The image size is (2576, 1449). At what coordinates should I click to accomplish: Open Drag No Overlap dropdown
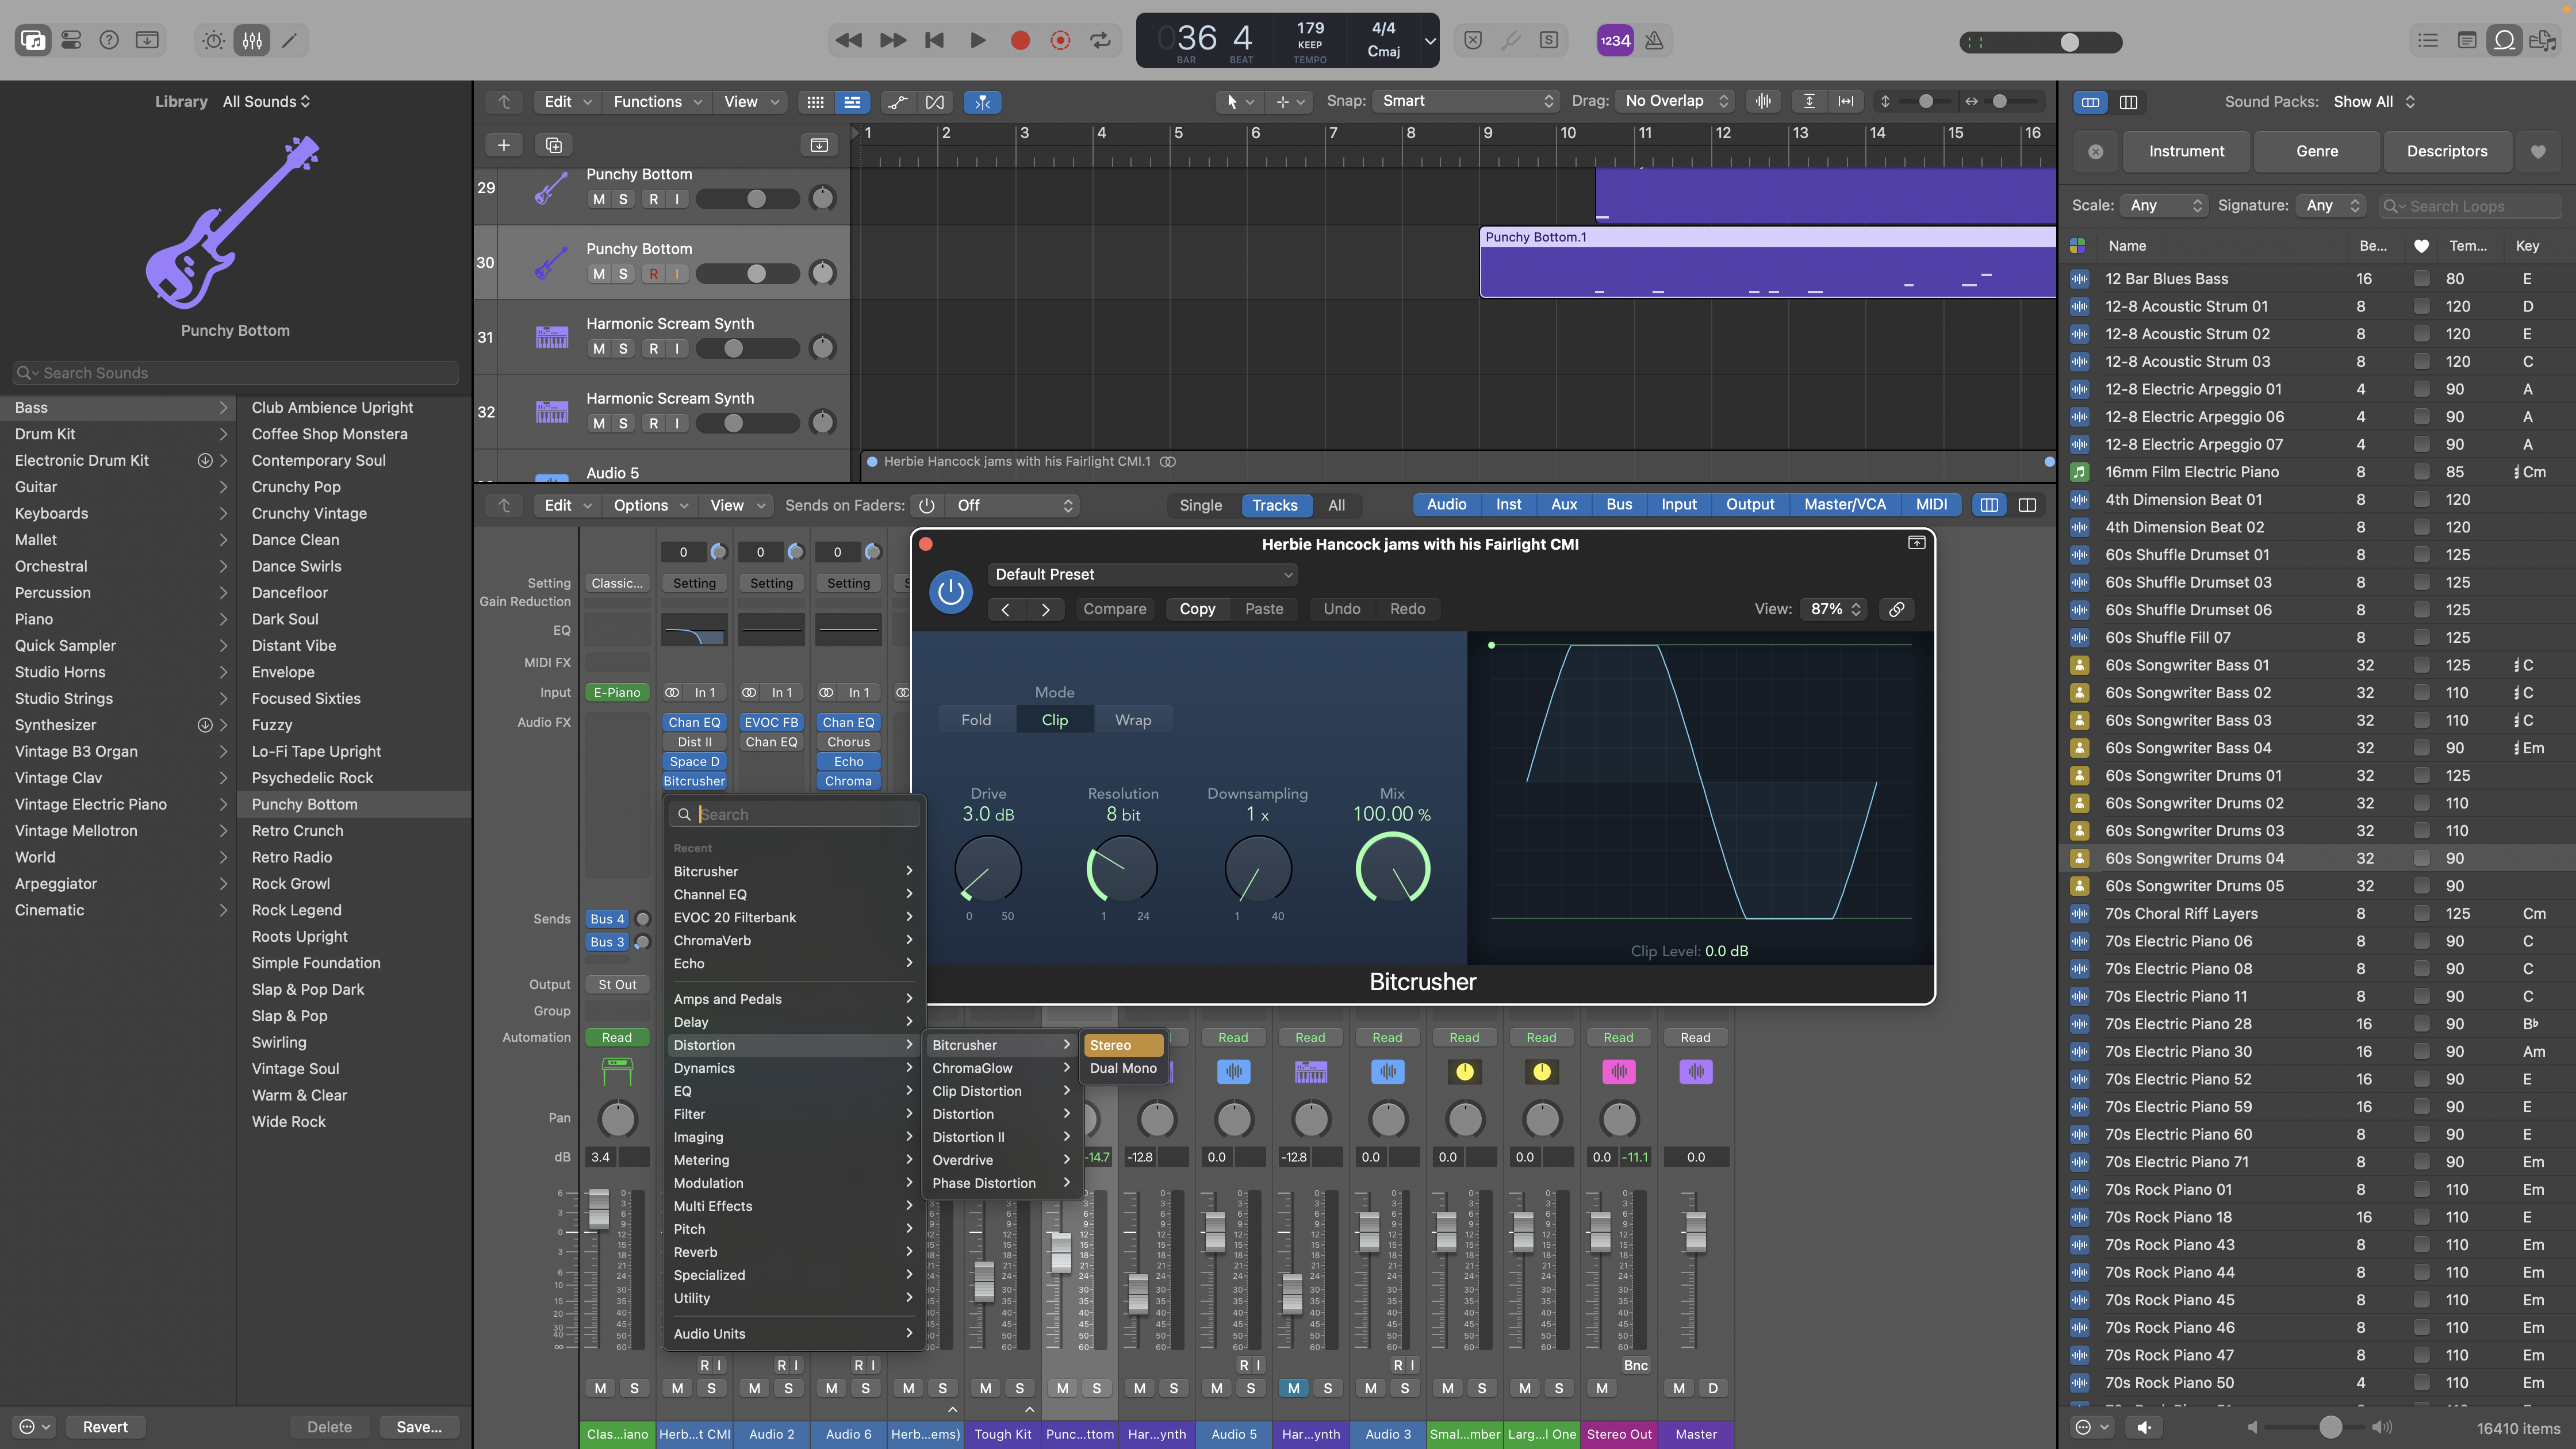click(x=1675, y=101)
